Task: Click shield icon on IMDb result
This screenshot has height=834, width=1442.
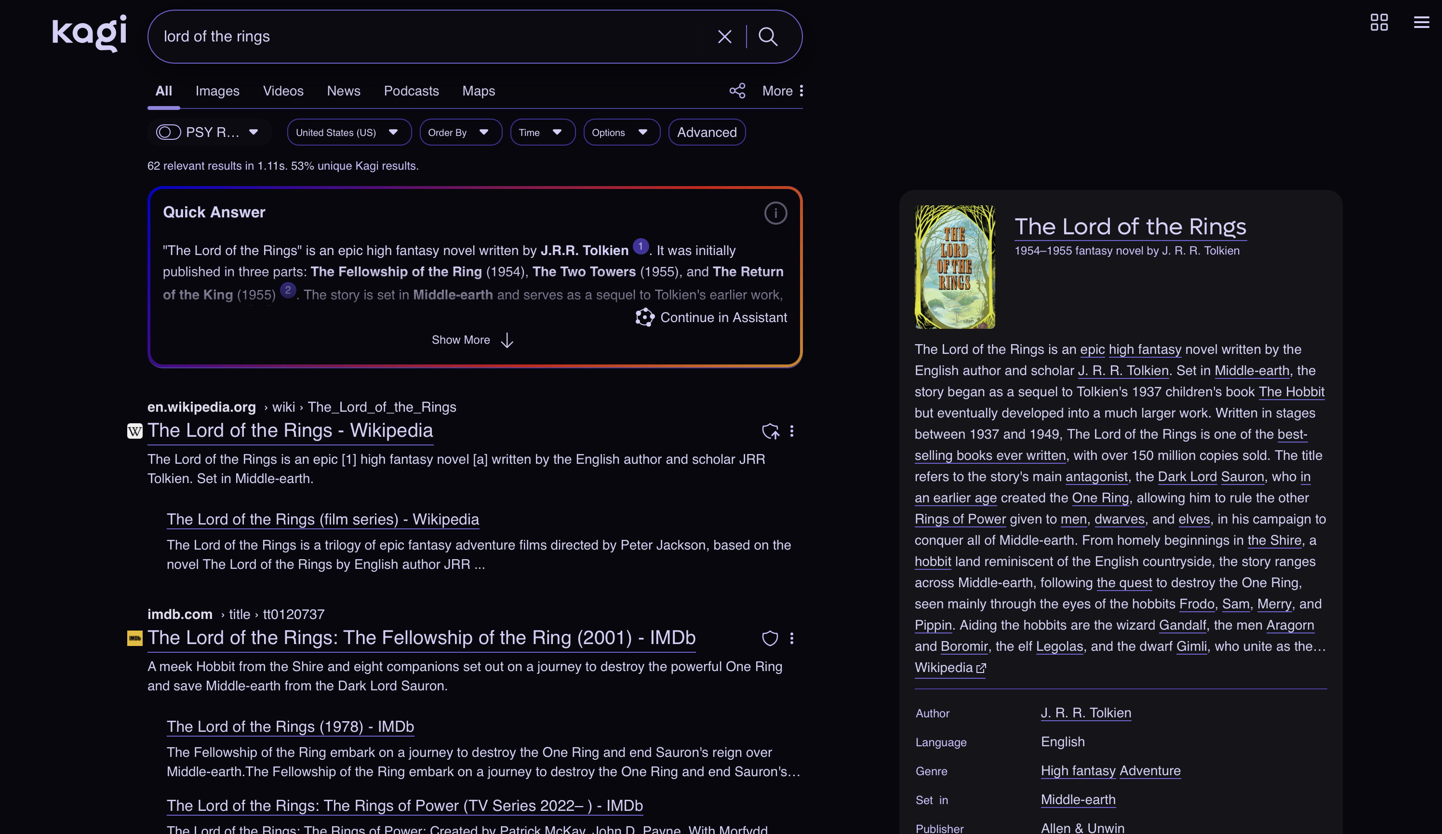Action: (770, 638)
